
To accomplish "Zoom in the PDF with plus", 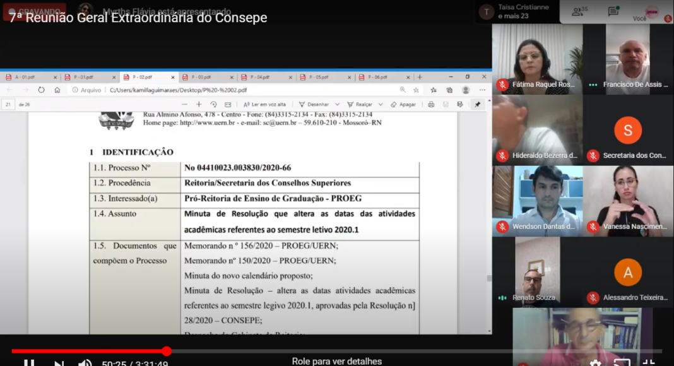I will (x=199, y=104).
